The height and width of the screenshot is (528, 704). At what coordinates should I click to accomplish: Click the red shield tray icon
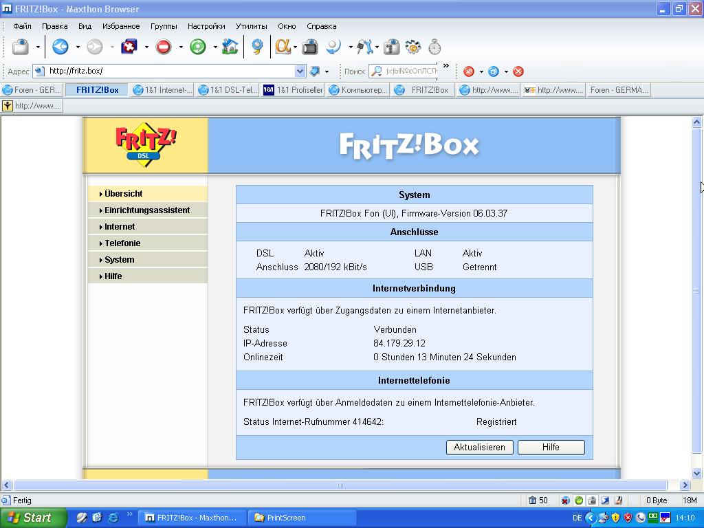click(x=628, y=518)
